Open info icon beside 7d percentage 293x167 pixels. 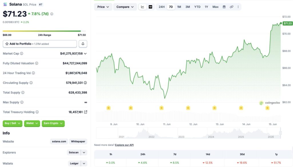[x=52, y=14]
